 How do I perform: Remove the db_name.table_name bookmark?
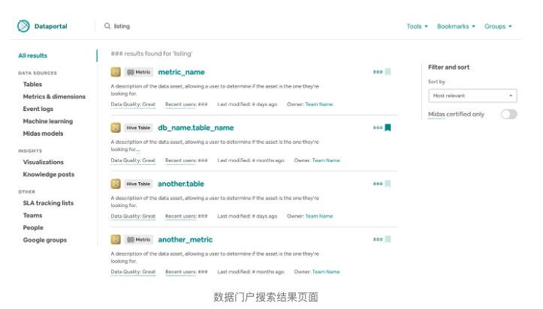(x=388, y=127)
